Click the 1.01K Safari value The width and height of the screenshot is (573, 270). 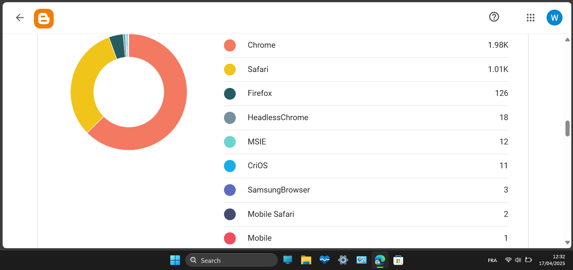[x=498, y=69]
